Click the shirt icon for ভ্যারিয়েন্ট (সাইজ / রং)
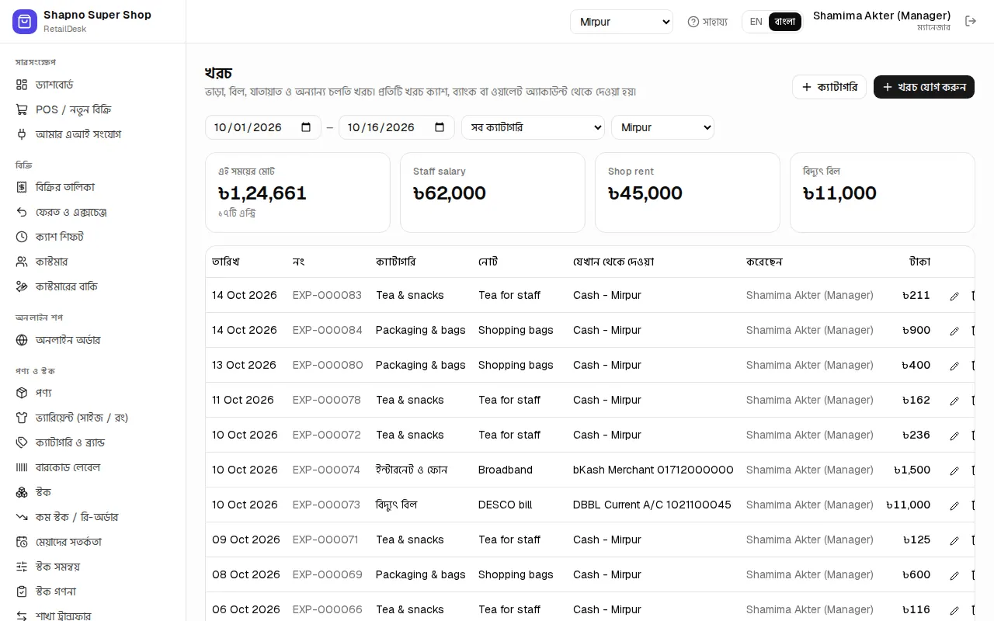Viewport: 994px width, 621px height. click(x=22, y=418)
